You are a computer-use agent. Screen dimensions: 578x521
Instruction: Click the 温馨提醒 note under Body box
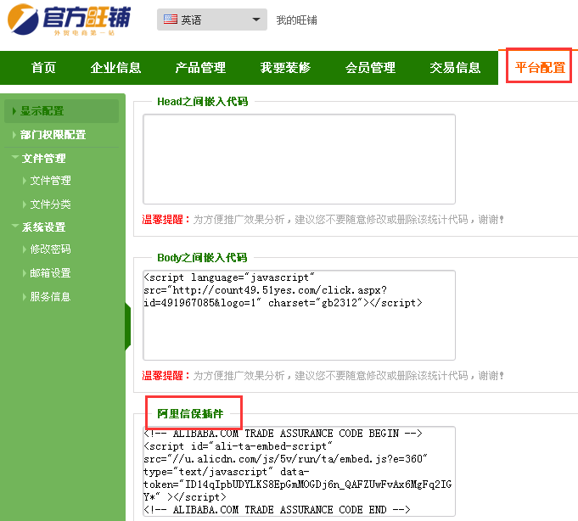[x=323, y=376]
